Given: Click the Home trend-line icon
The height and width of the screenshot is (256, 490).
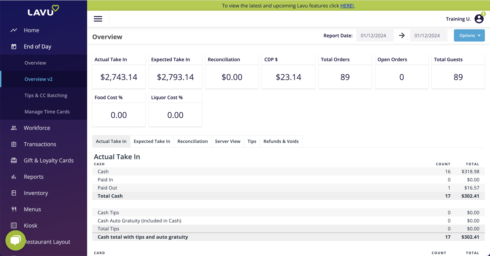Looking at the screenshot, I should (14, 30).
